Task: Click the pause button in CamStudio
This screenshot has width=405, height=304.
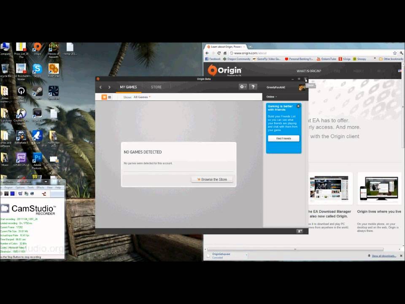Action: click(6, 194)
